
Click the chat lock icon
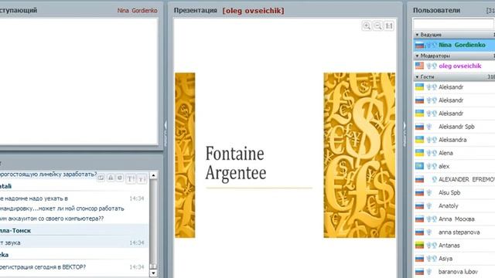(x=111, y=178)
